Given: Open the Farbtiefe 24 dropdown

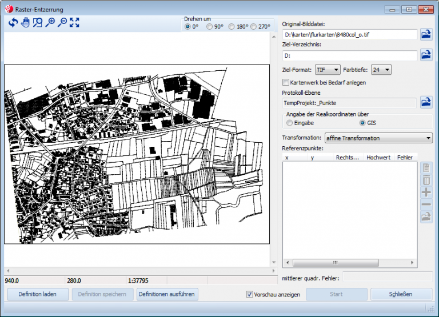Looking at the screenshot, I should click(381, 70).
